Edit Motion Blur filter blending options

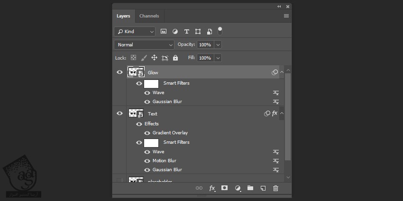[x=275, y=161]
